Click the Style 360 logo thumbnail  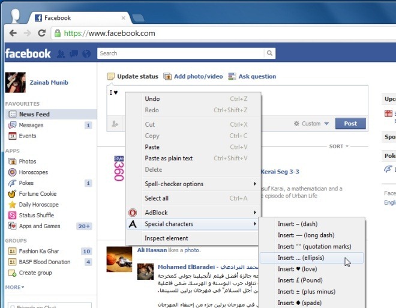coord(119,169)
